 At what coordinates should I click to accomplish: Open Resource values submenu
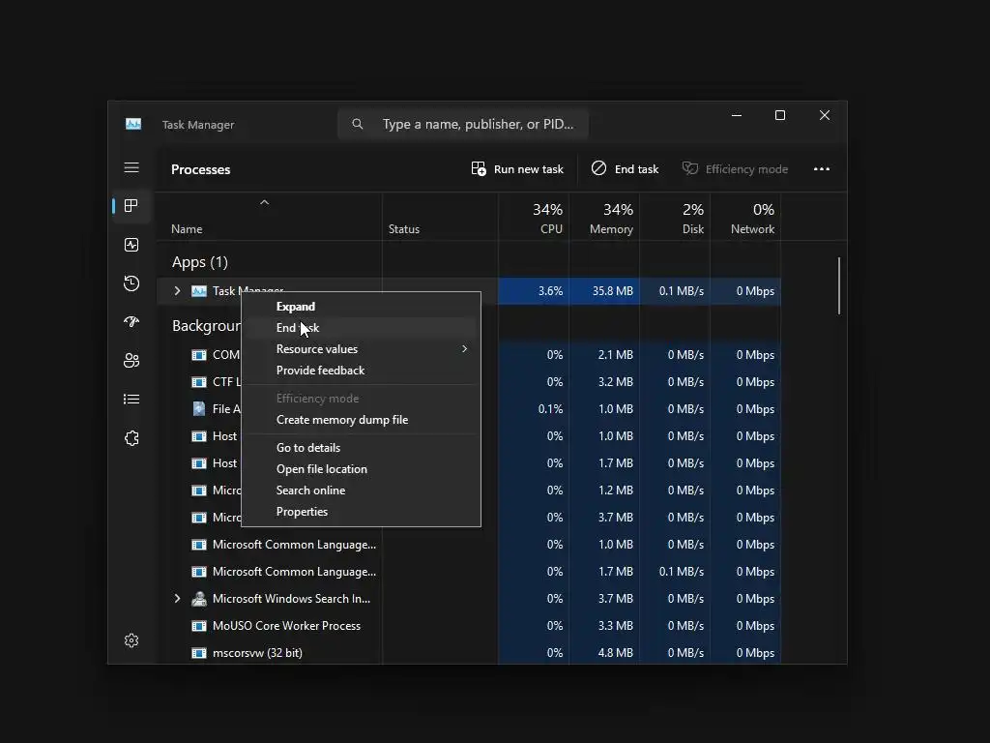coord(362,348)
